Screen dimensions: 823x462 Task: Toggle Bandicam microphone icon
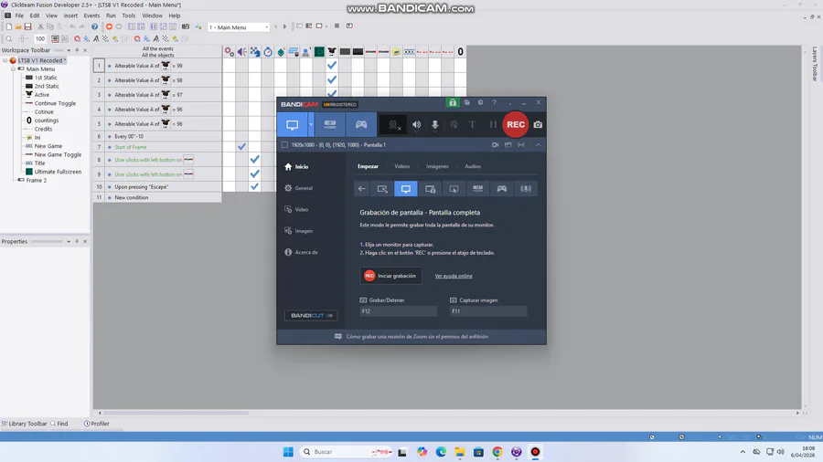click(434, 125)
